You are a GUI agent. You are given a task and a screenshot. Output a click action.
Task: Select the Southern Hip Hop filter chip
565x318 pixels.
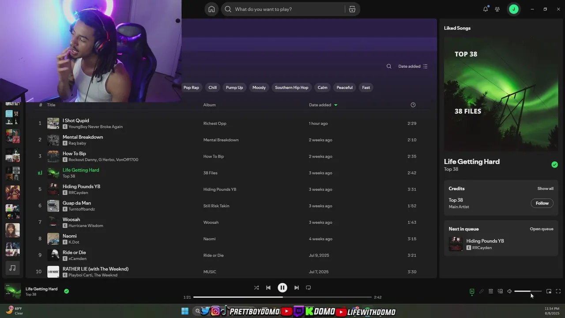coord(292,87)
